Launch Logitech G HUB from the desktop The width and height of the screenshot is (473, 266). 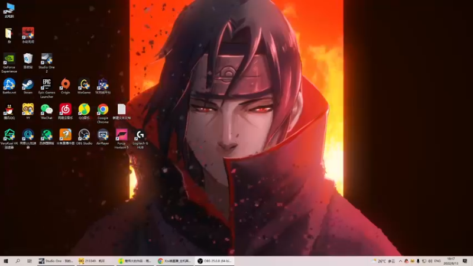(140, 139)
